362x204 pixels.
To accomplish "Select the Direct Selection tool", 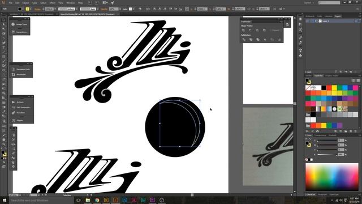I will point(4,24).
